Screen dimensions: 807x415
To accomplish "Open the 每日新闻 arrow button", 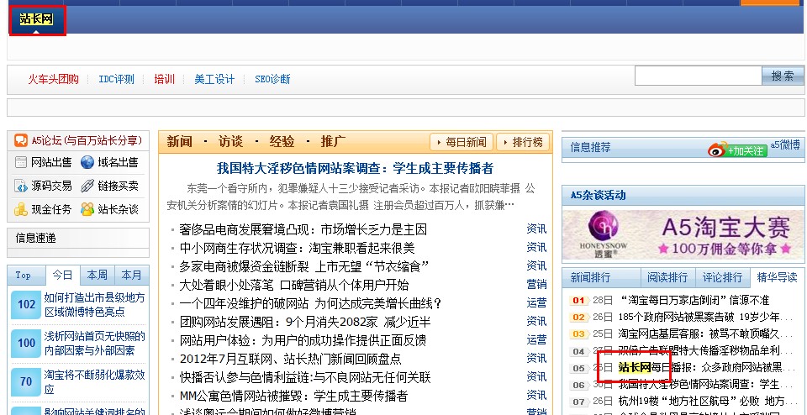I will tap(461, 142).
